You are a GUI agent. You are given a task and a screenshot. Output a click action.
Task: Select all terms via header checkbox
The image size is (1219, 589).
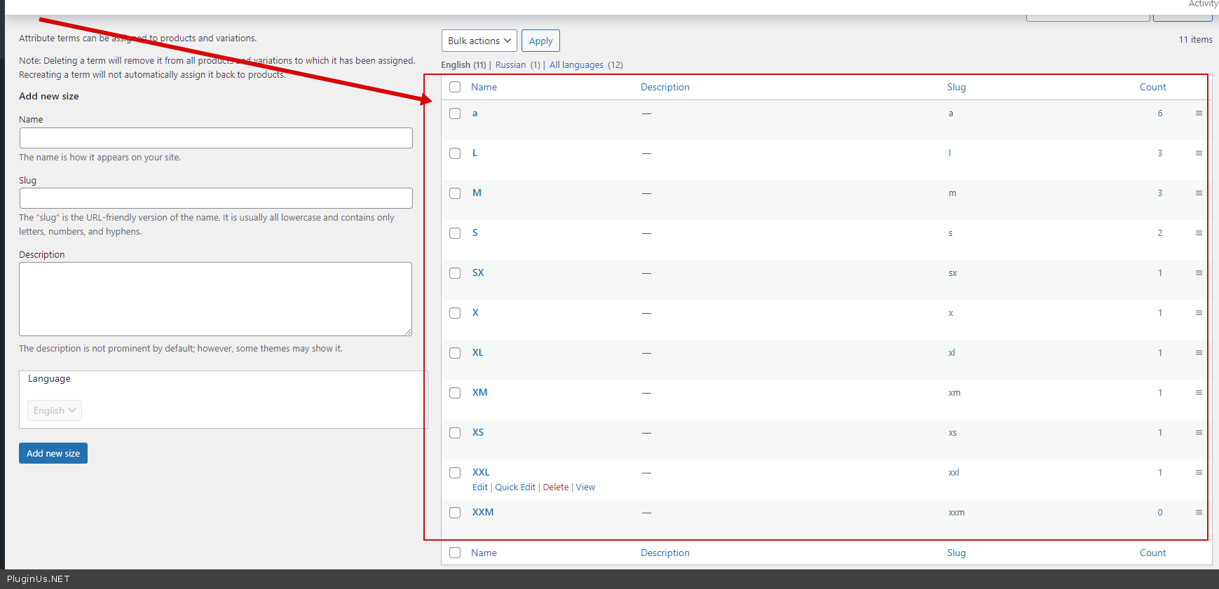455,87
